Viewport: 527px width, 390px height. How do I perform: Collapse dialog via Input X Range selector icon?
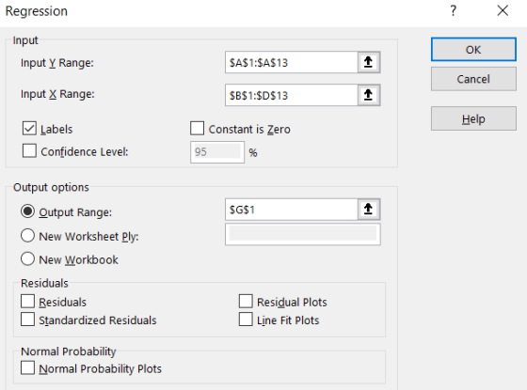pyautogui.click(x=369, y=95)
